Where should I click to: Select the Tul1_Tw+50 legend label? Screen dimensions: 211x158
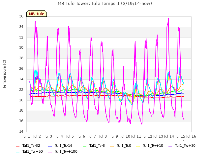pyautogui.click(x=33, y=151)
